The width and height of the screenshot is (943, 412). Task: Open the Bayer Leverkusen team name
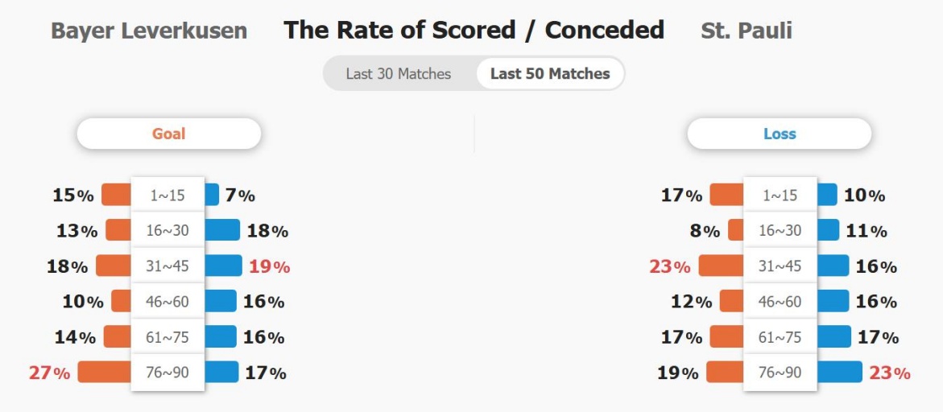click(149, 30)
